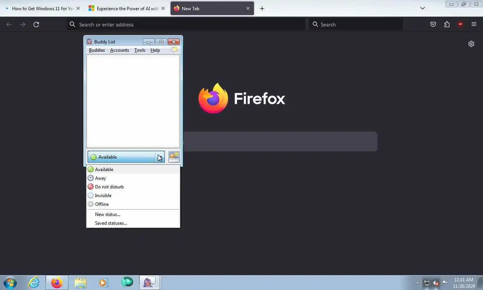Select Available status from the list
483x290 pixels.
[x=133, y=170]
